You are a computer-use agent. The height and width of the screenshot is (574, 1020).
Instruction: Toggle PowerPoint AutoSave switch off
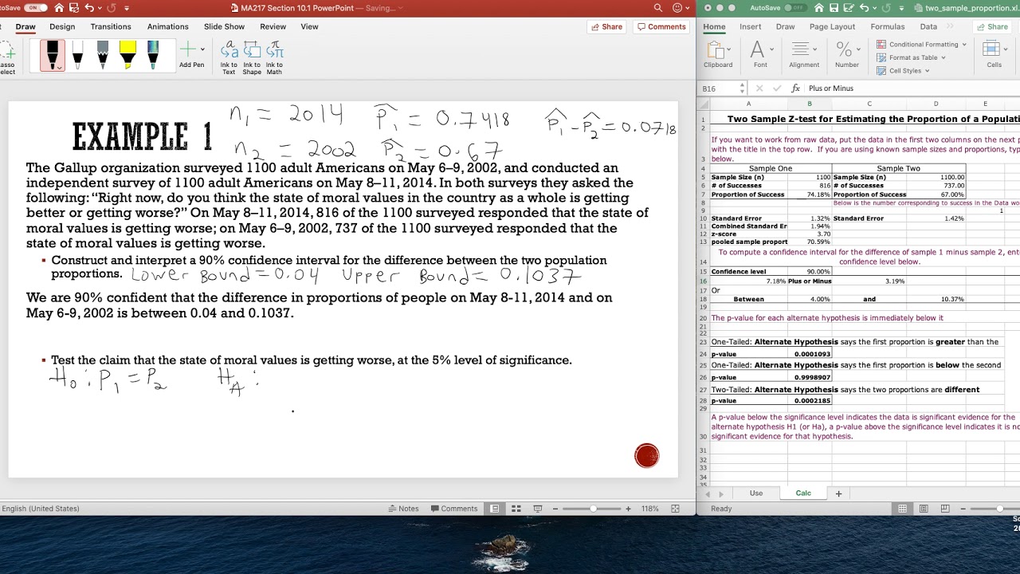click(x=35, y=8)
